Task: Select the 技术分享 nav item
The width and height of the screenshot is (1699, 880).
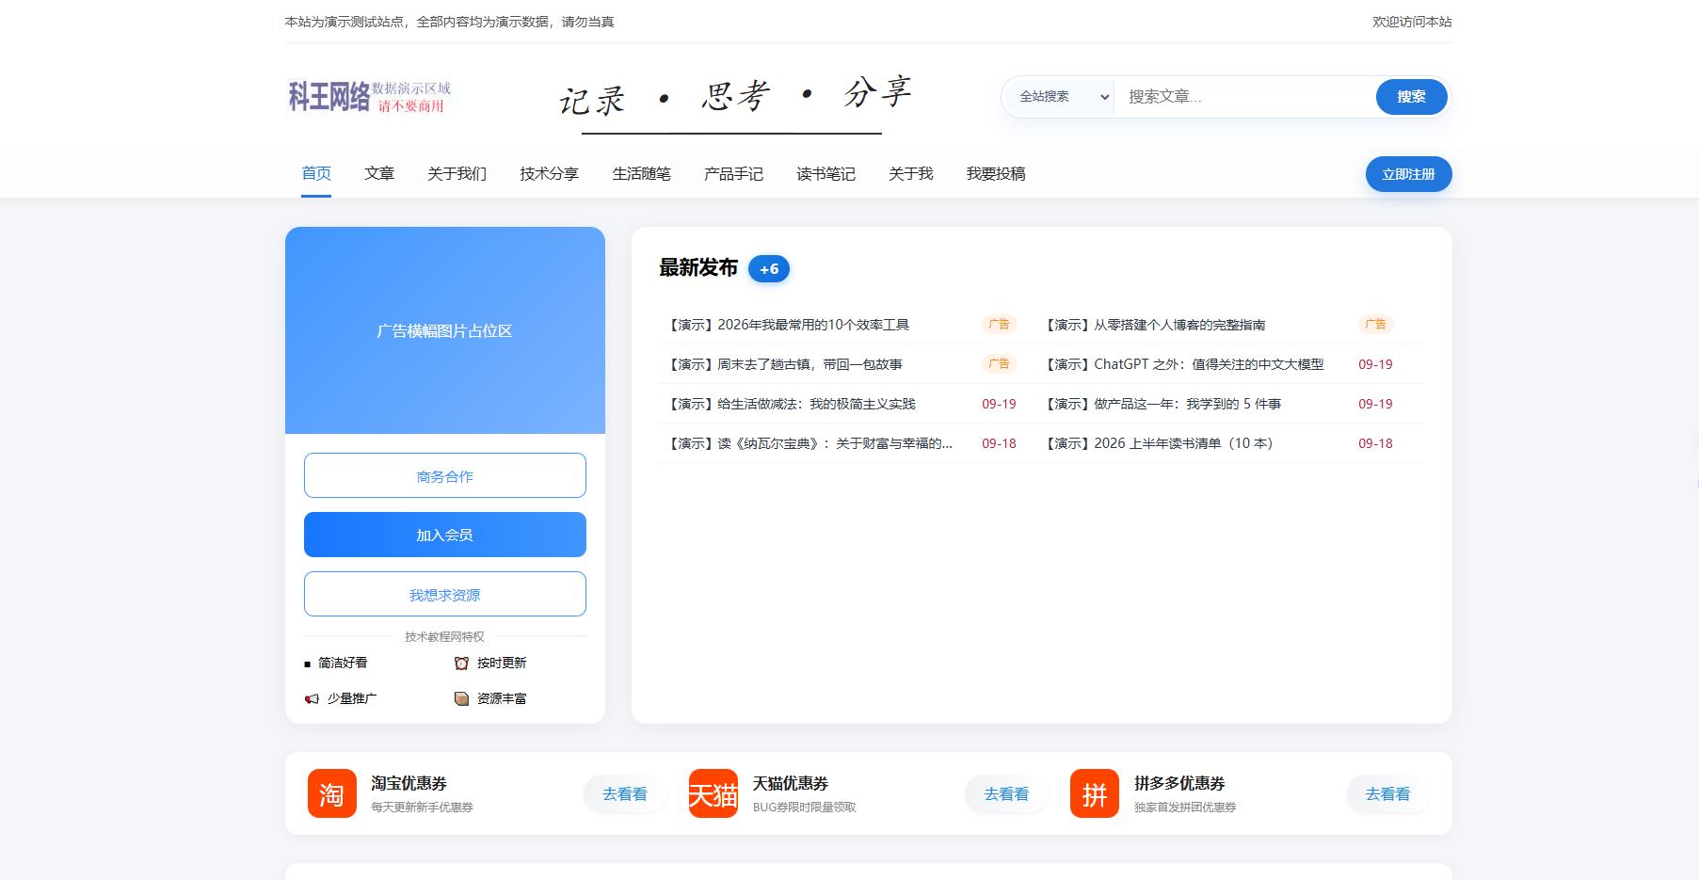Action: (x=549, y=174)
